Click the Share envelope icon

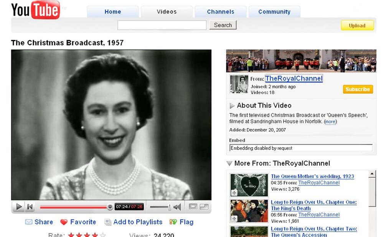29,222
